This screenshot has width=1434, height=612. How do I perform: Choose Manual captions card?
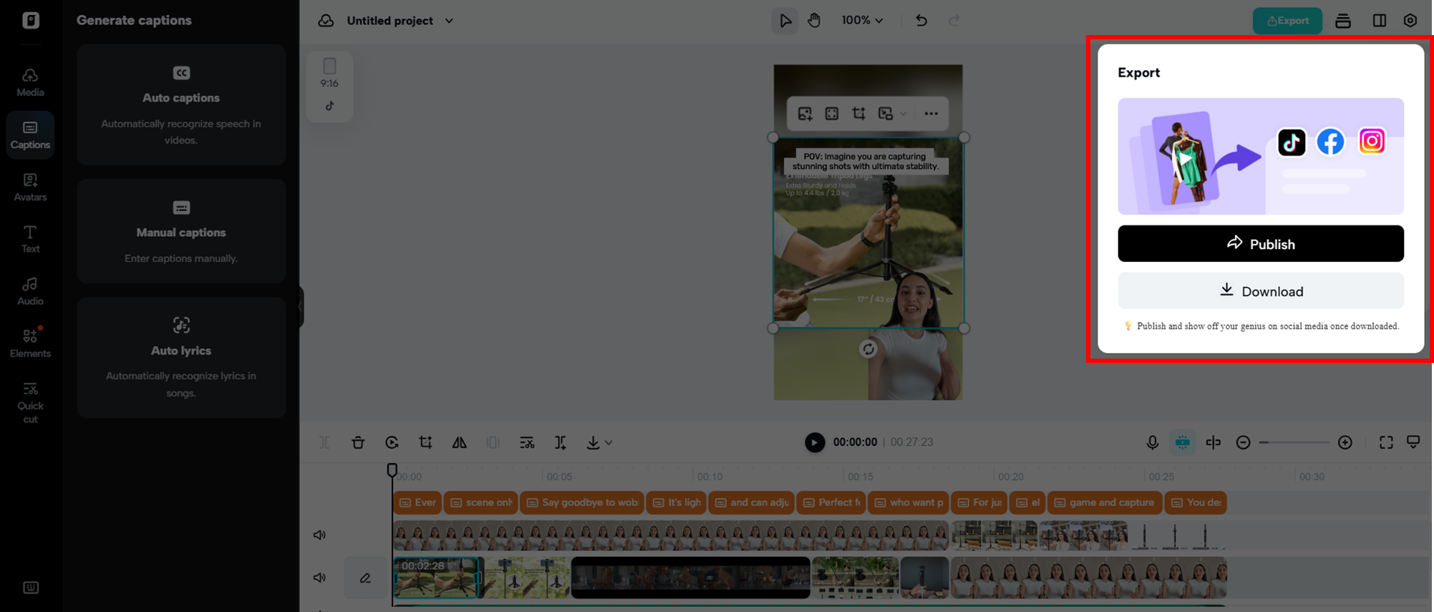pos(181,231)
